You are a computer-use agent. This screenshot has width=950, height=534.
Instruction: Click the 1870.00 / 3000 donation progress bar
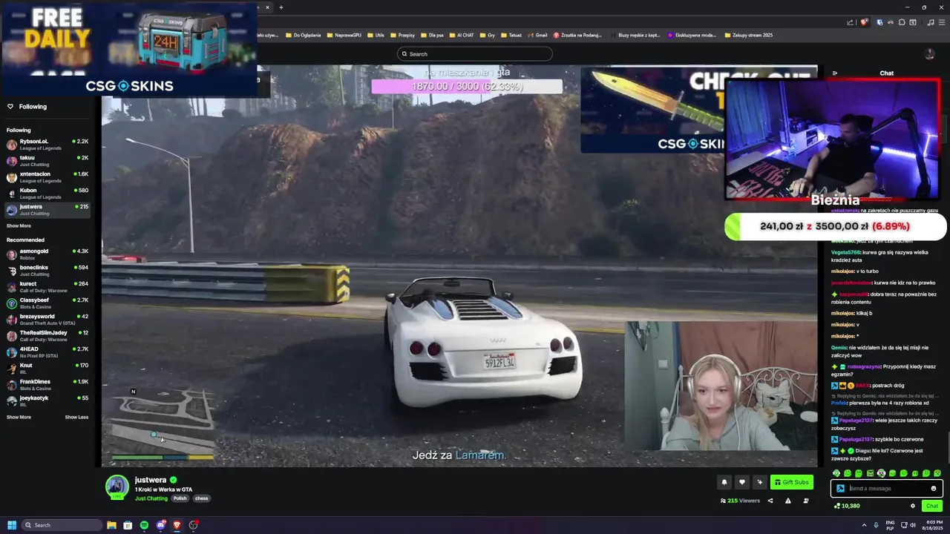(x=467, y=87)
